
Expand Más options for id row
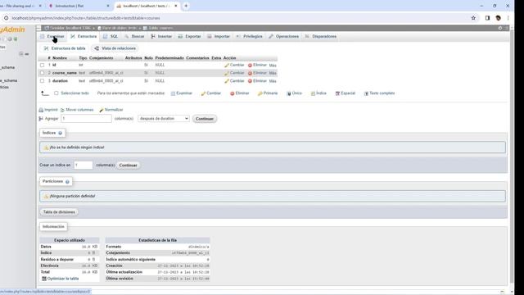273,66
